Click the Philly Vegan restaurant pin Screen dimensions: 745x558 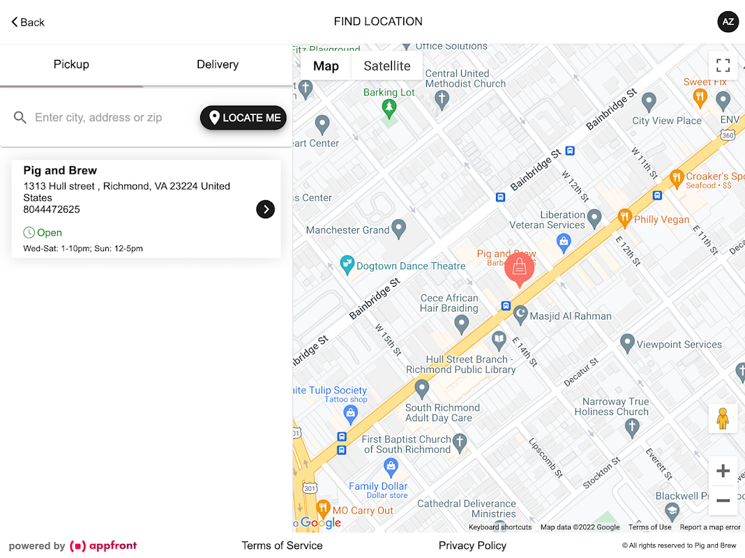coord(624,218)
